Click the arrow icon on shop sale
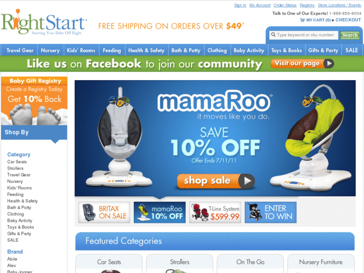The width and height of the screenshot is (364, 273). tap(246, 181)
